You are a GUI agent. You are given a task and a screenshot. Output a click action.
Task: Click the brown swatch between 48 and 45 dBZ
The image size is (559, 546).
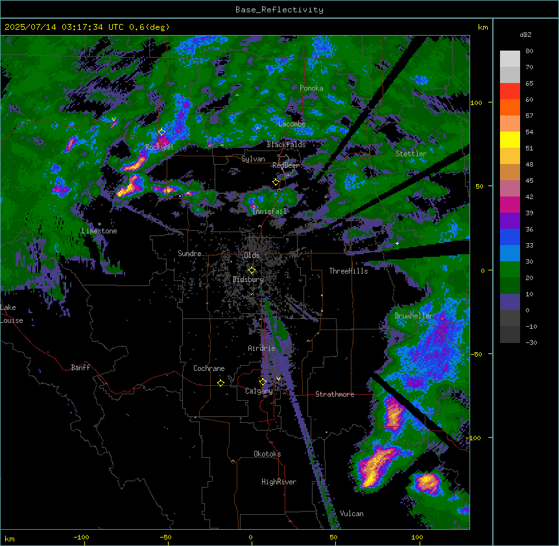(510, 172)
